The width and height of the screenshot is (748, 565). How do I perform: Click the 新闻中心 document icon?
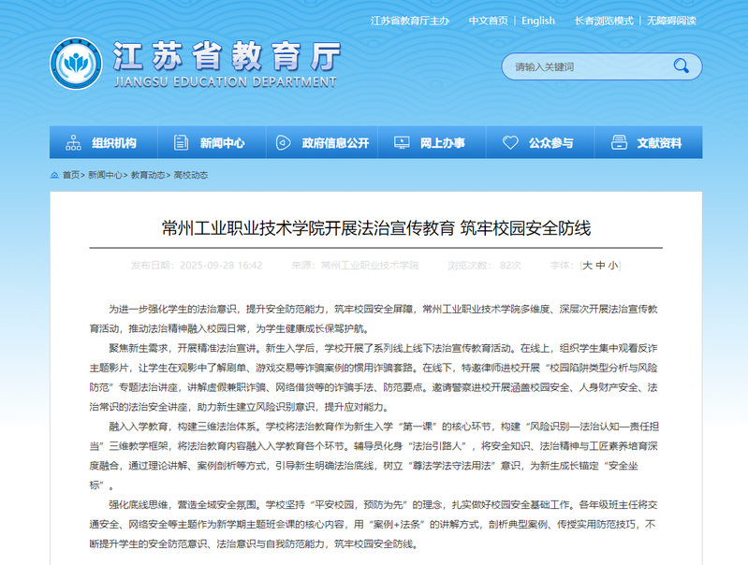[181, 143]
